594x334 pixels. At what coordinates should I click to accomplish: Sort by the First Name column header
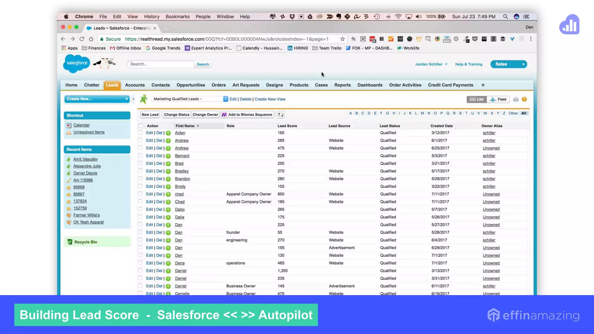pyautogui.click(x=185, y=126)
